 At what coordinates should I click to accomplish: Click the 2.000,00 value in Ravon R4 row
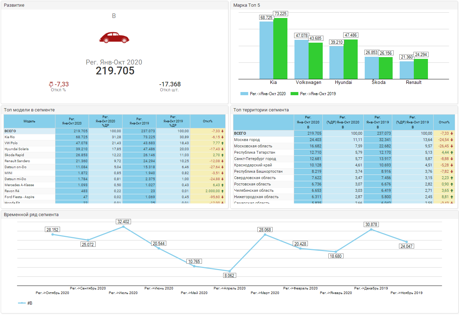pyautogui.click(x=212, y=191)
